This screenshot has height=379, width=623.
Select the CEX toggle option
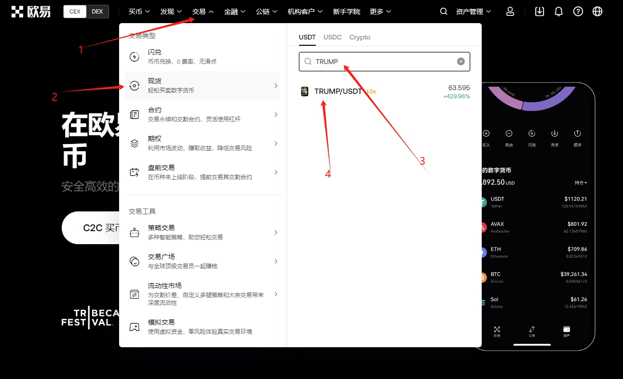75,11
